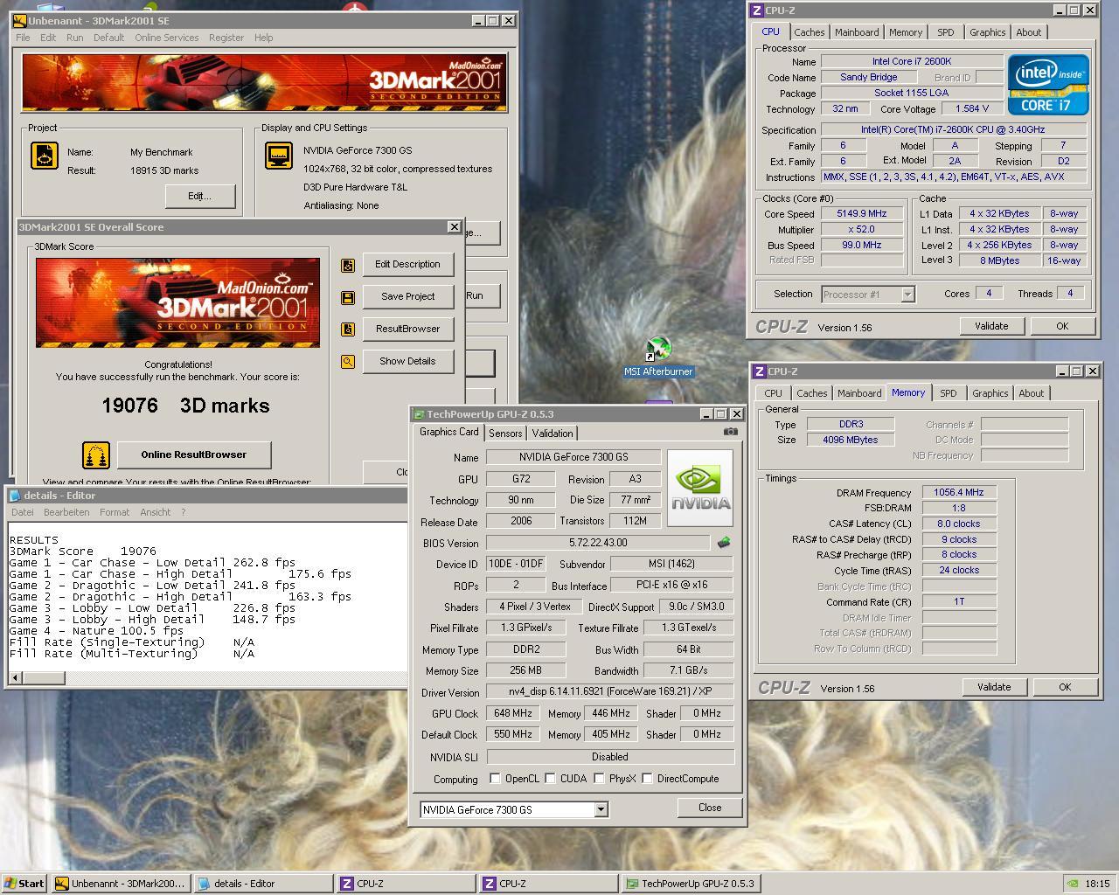1119x895 pixels.
Task: Click the GPU Clock 648 MHz field
Action: (x=513, y=714)
